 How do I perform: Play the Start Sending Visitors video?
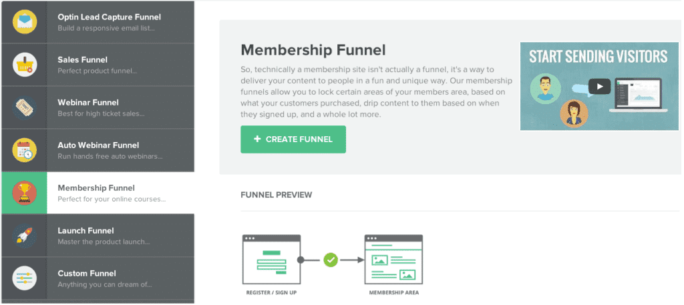click(599, 86)
